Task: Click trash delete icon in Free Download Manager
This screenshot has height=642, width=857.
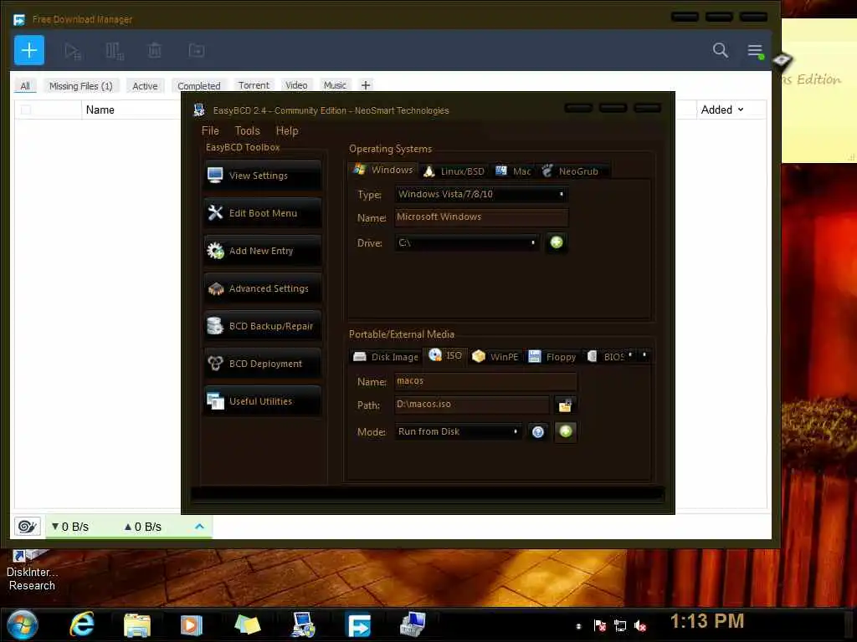Action: tap(155, 51)
